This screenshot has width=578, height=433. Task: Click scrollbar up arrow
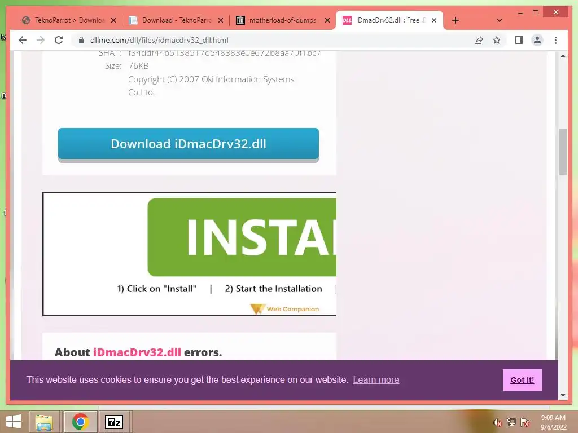point(563,56)
